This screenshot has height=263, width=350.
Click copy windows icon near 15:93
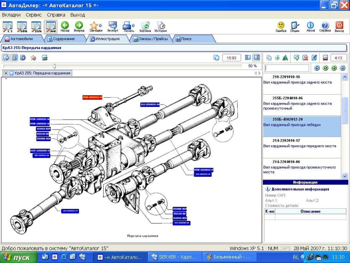216,58
